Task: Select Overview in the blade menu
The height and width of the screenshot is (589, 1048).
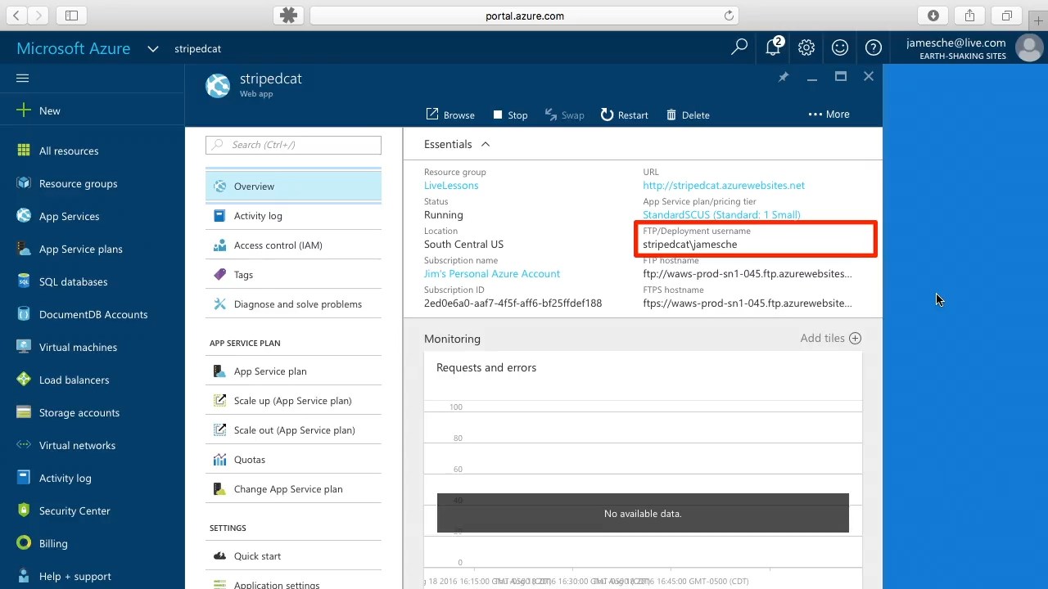Action: pyautogui.click(x=293, y=187)
